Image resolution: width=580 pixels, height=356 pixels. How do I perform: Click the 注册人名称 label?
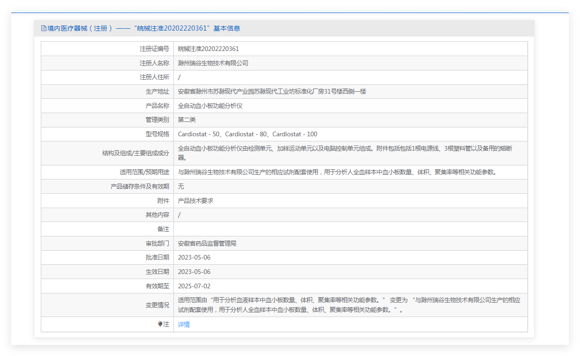coord(154,63)
